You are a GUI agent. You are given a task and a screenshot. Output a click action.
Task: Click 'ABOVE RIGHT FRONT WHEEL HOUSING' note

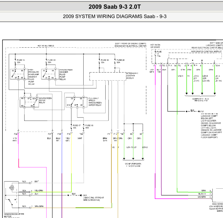[x=94, y=199]
